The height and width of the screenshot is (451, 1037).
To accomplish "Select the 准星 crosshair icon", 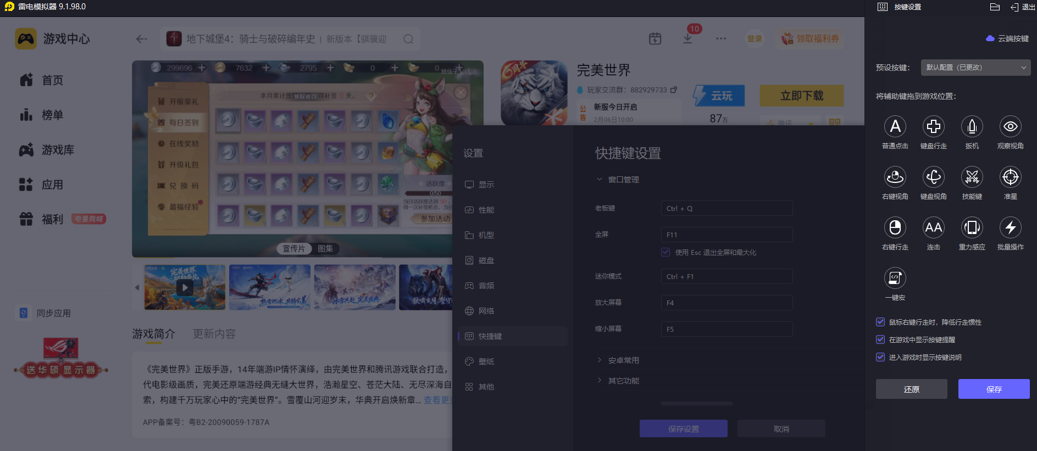I will [1010, 177].
